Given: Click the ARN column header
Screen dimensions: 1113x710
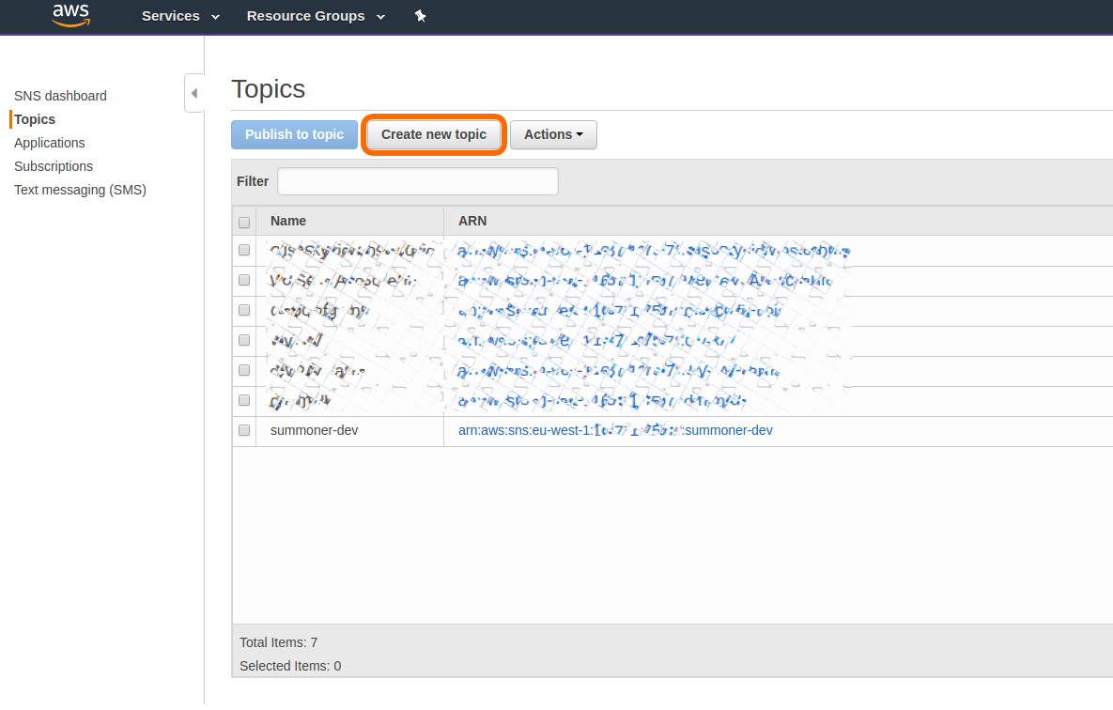Looking at the screenshot, I should pyautogui.click(x=472, y=221).
